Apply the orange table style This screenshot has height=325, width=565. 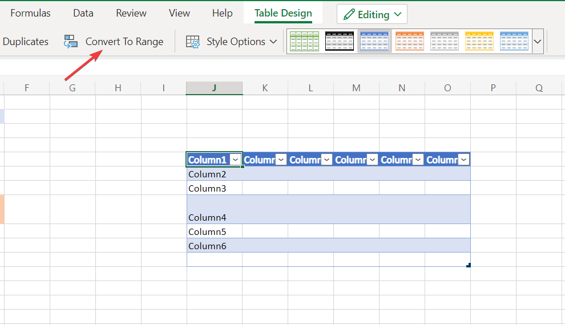click(x=409, y=42)
